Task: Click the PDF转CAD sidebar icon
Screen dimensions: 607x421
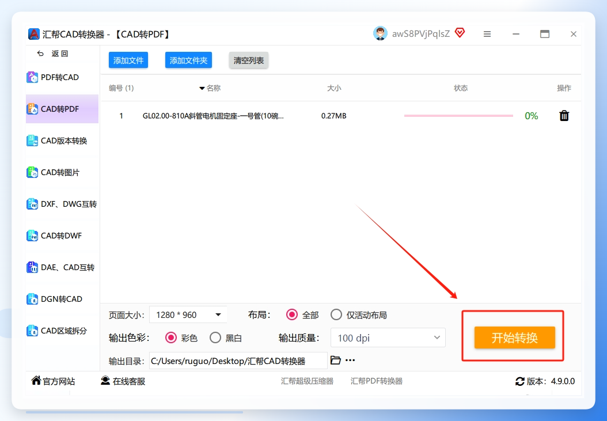Action: pos(32,77)
